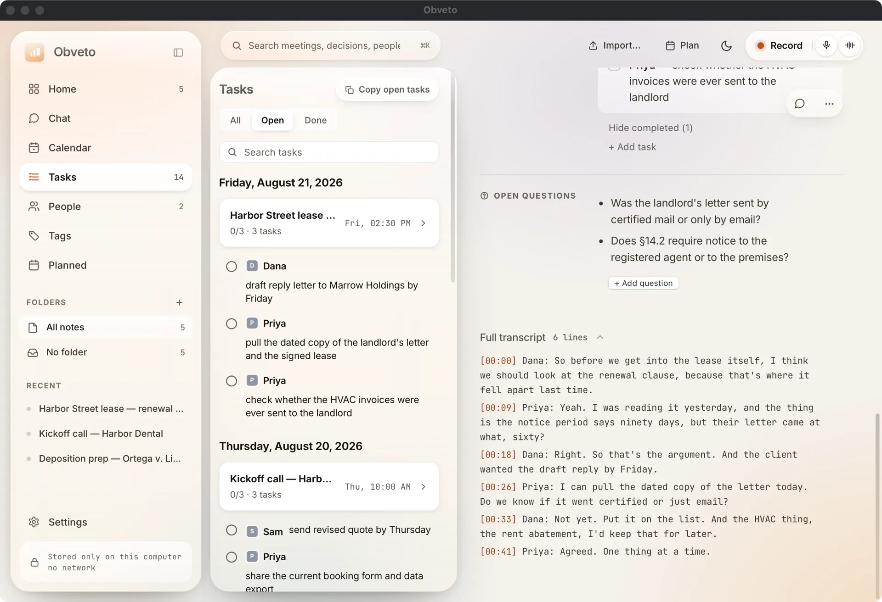The height and width of the screenshot is (602, 882).
Task: Go to Calendar section
Action: [106, 148]
